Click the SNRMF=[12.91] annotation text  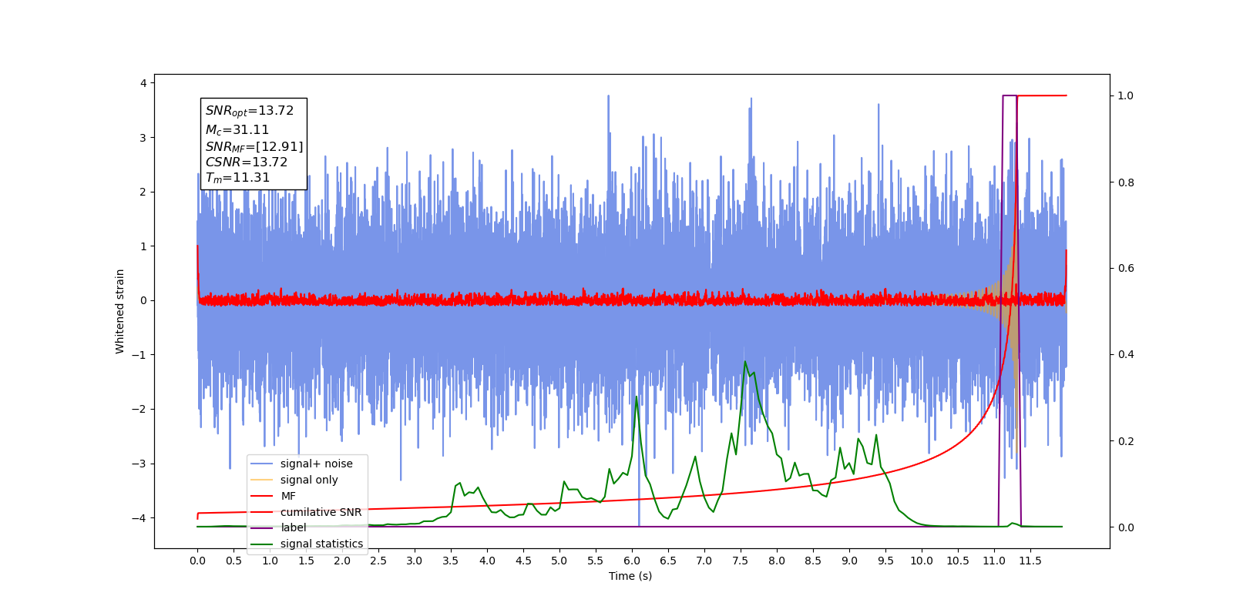pos(254,146)
